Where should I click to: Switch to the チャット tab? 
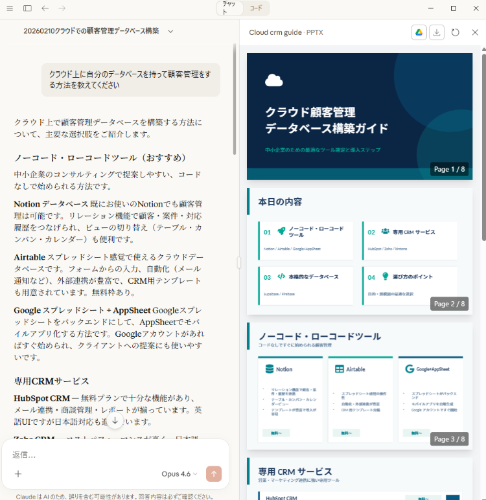(230, 8)
